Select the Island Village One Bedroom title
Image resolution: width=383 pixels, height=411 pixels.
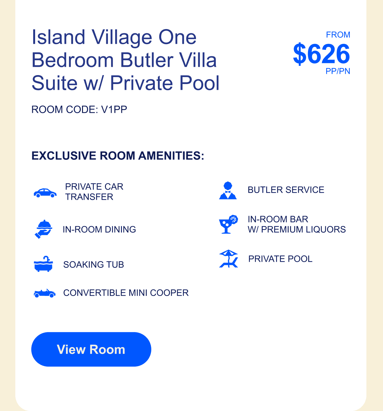pos(126,60)
